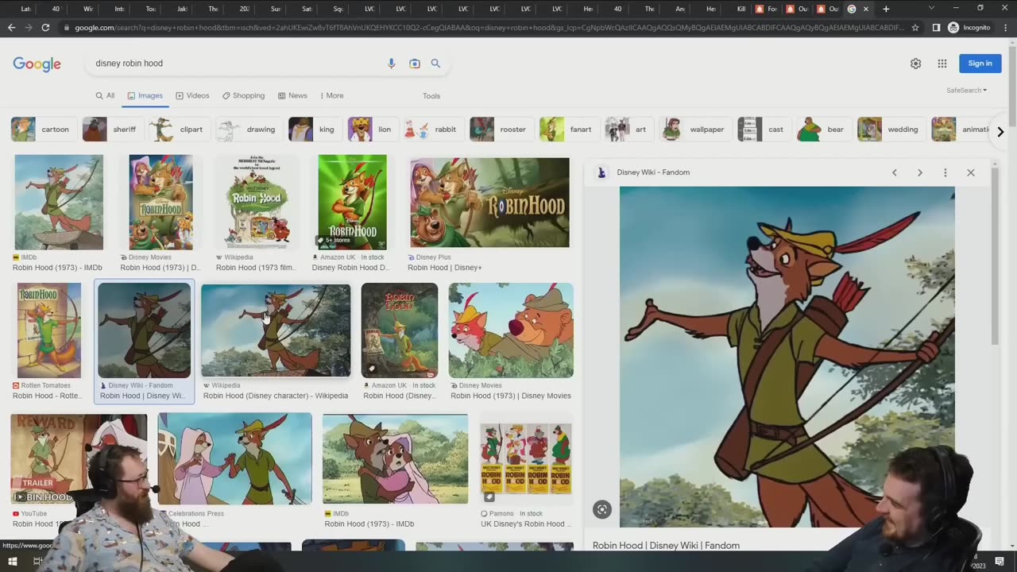This screenshot has width=1017, height=572.
Task: Open a new browser tab
Action: tap(886, 9)
